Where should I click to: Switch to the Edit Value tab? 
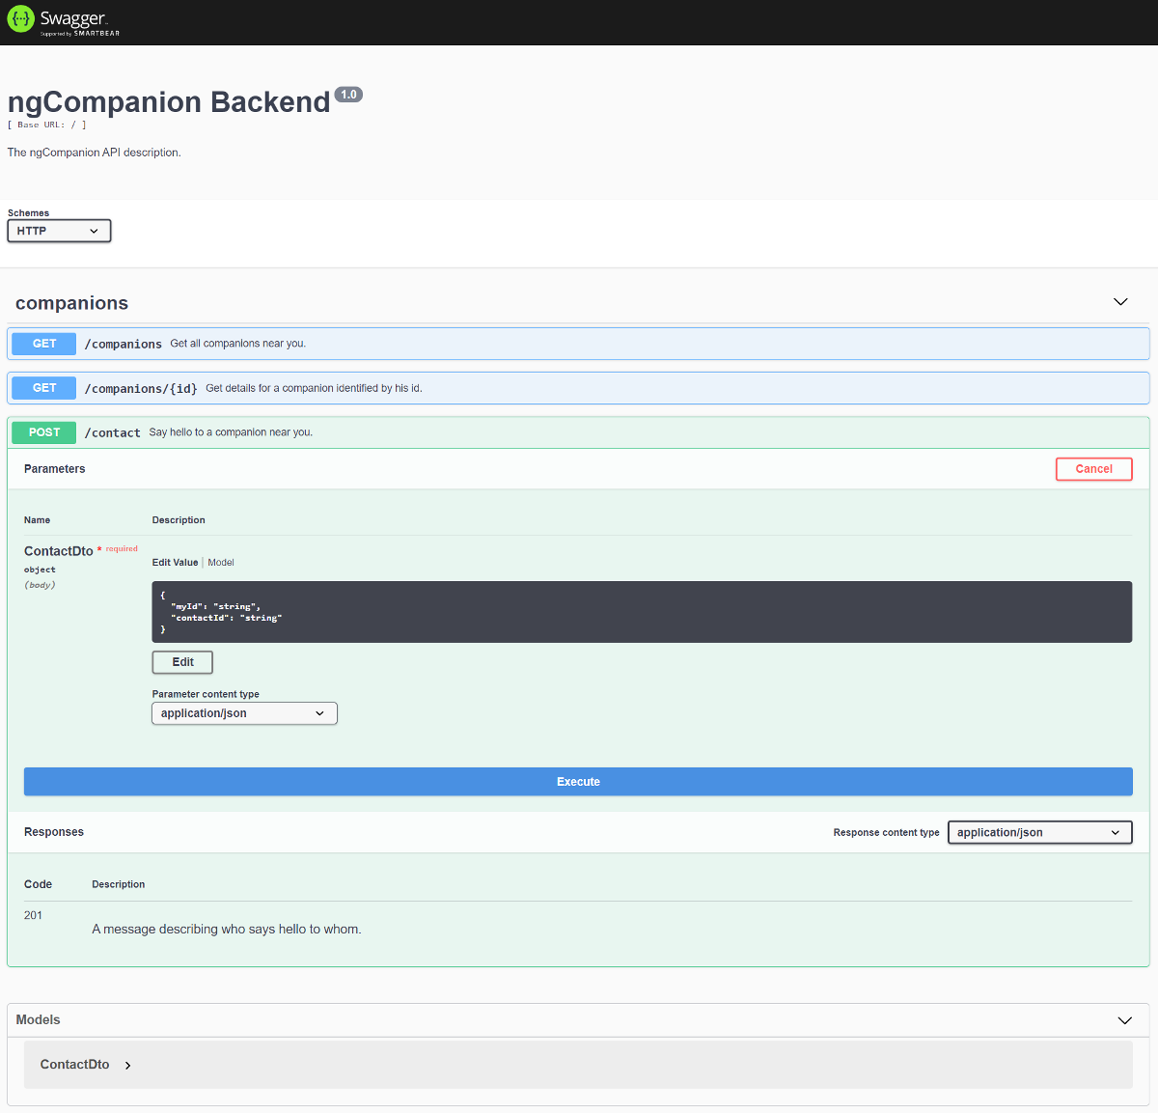[175, 563]
